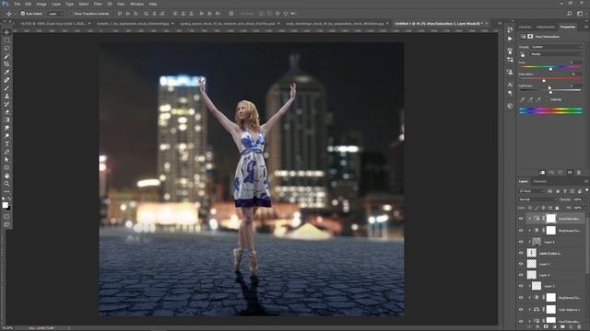The width and height of the screenshot is (590, 331).
Task: Select the Eyedropper tool in the toolbox
Action: click(6, 72)
